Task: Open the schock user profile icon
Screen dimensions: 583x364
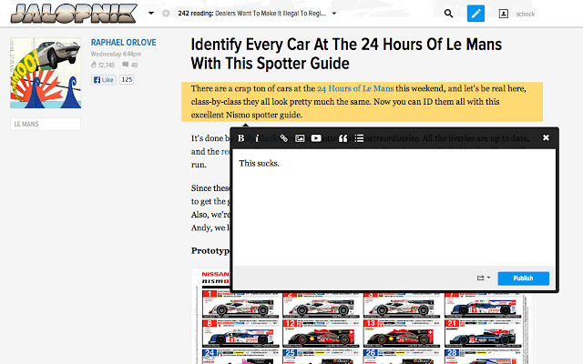Action: (503, 14)
